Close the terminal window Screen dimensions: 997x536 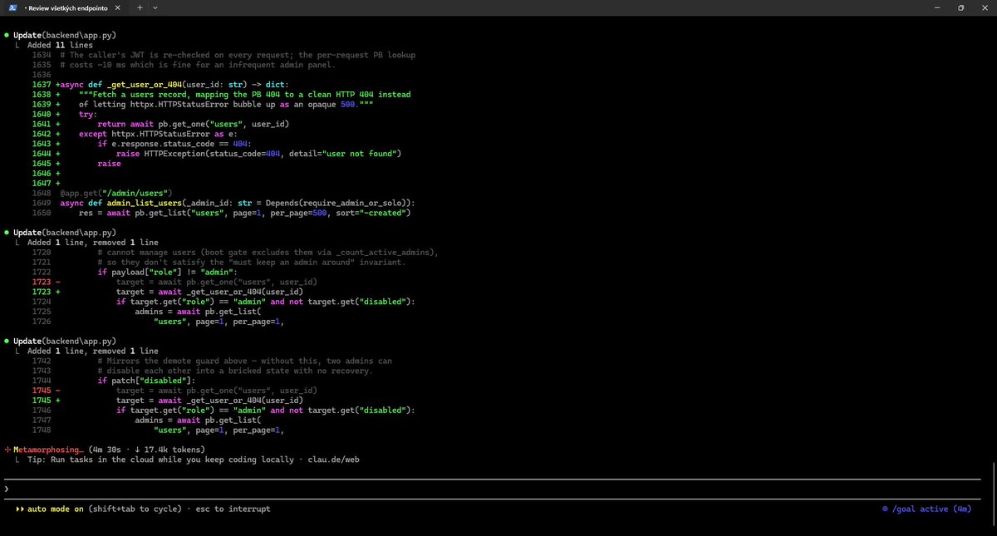pos(985,7)
